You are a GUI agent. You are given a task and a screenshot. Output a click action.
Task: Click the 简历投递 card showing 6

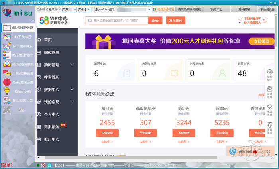(112, 70)
